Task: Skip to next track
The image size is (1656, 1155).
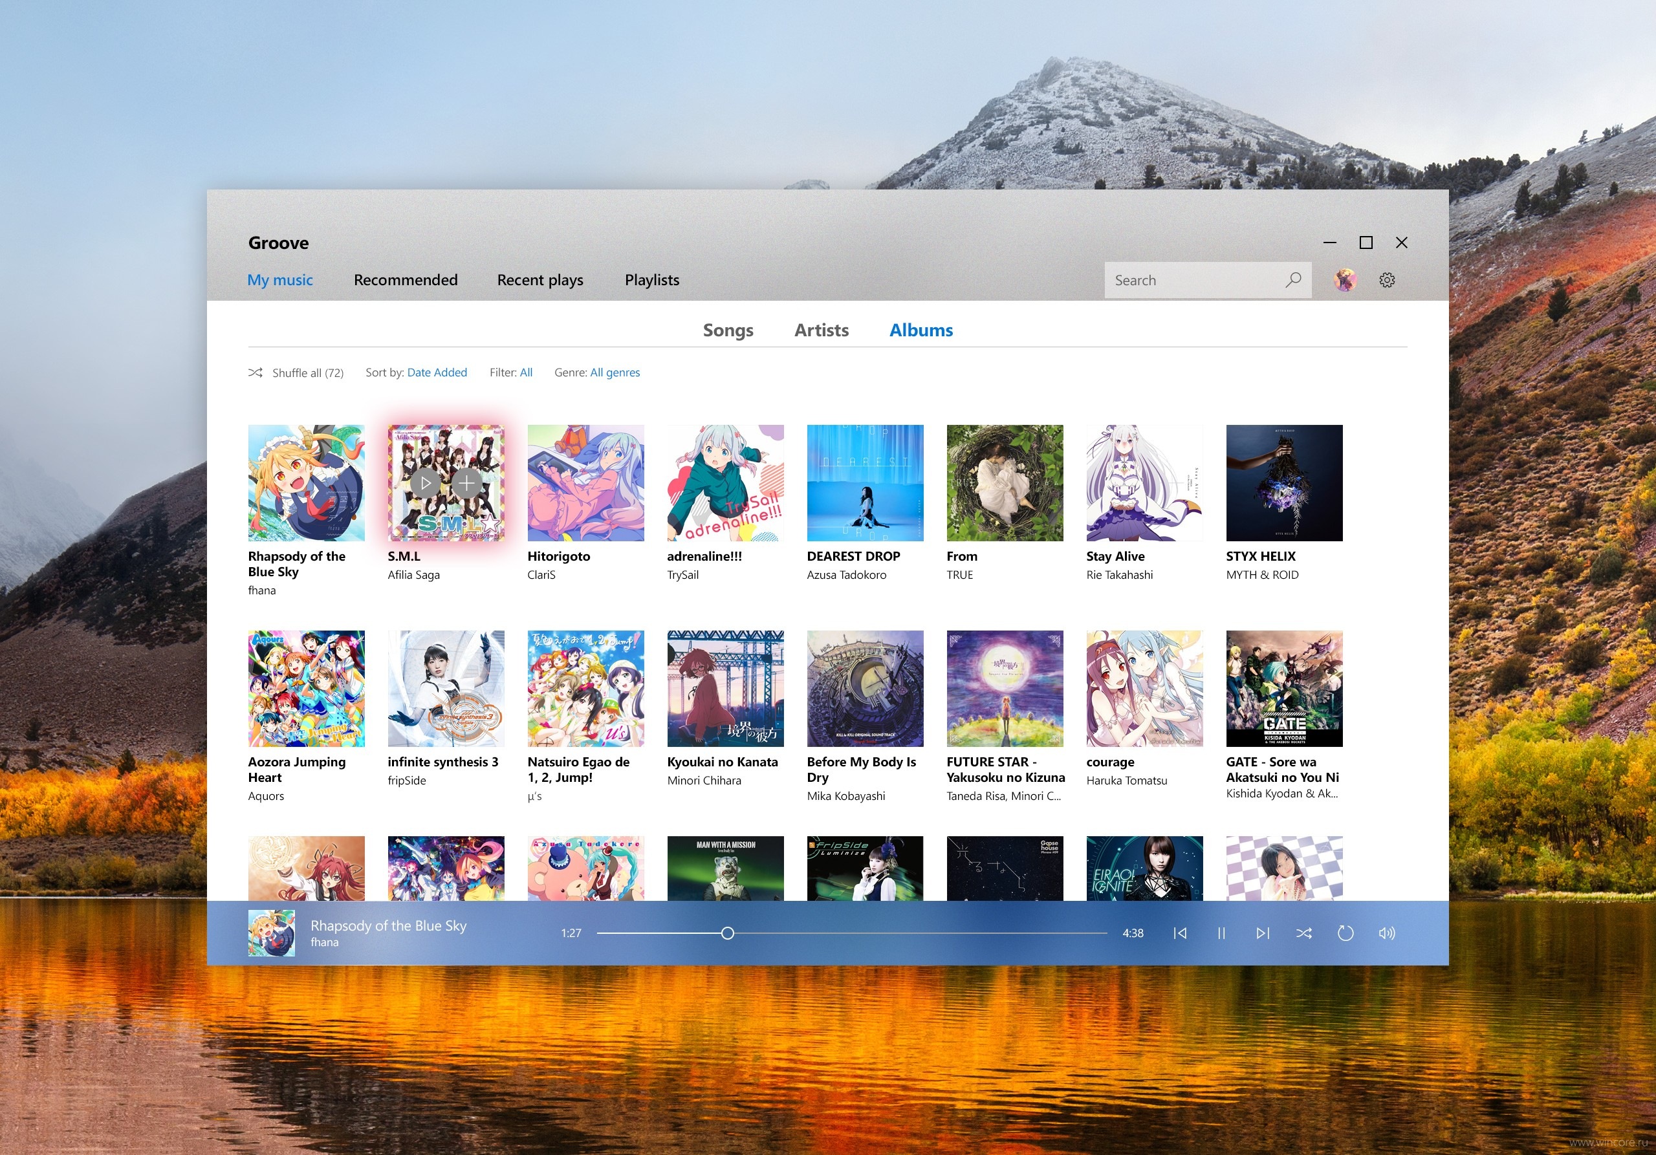Action: pyautogui.click(x=1262, y=933)
